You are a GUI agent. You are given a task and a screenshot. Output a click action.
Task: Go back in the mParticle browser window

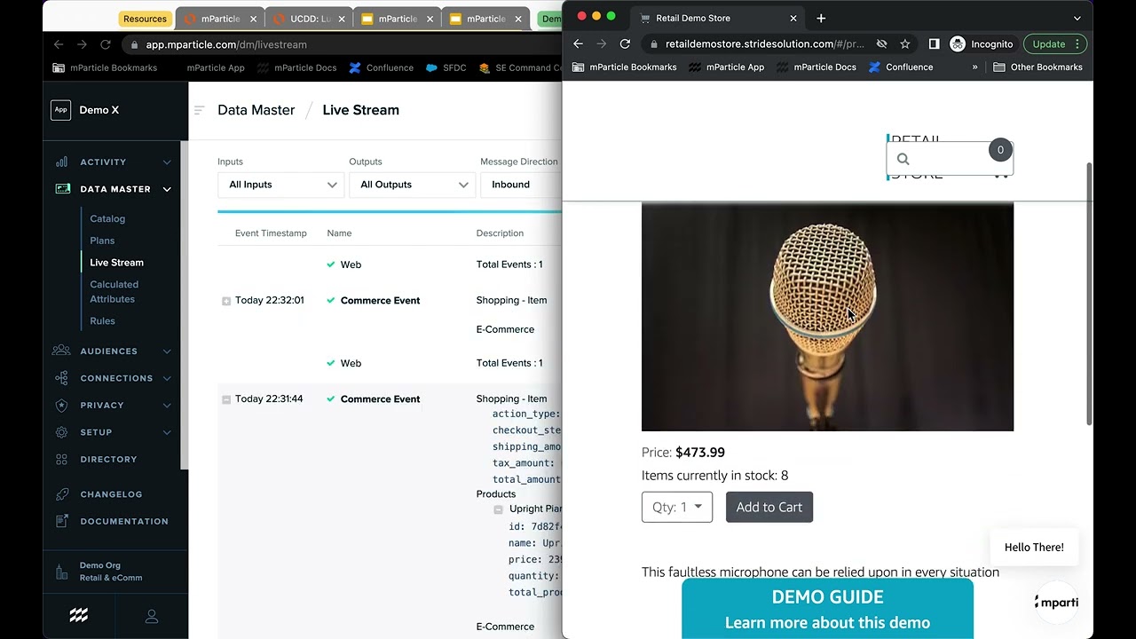[x=59, y=44]
